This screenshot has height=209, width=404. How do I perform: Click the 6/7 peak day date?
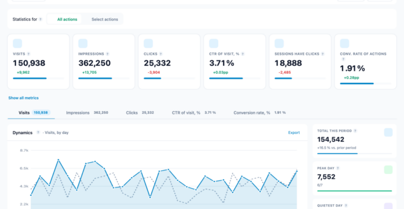pyautogui.click(x=320, y=185)
